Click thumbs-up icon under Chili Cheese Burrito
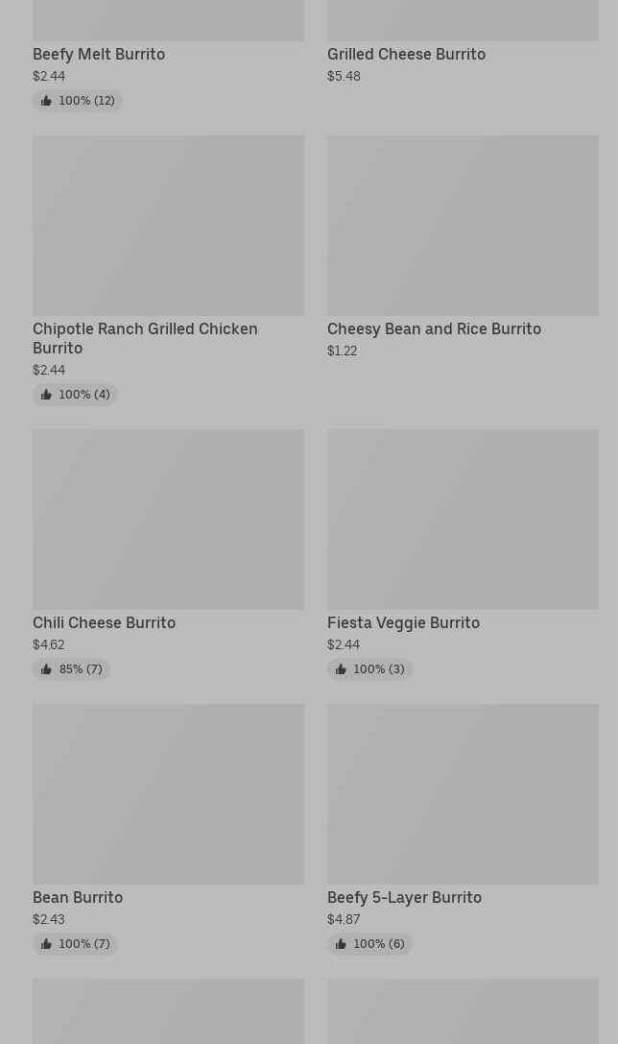This screenshot has height=1044, width=618. point(46,669)
